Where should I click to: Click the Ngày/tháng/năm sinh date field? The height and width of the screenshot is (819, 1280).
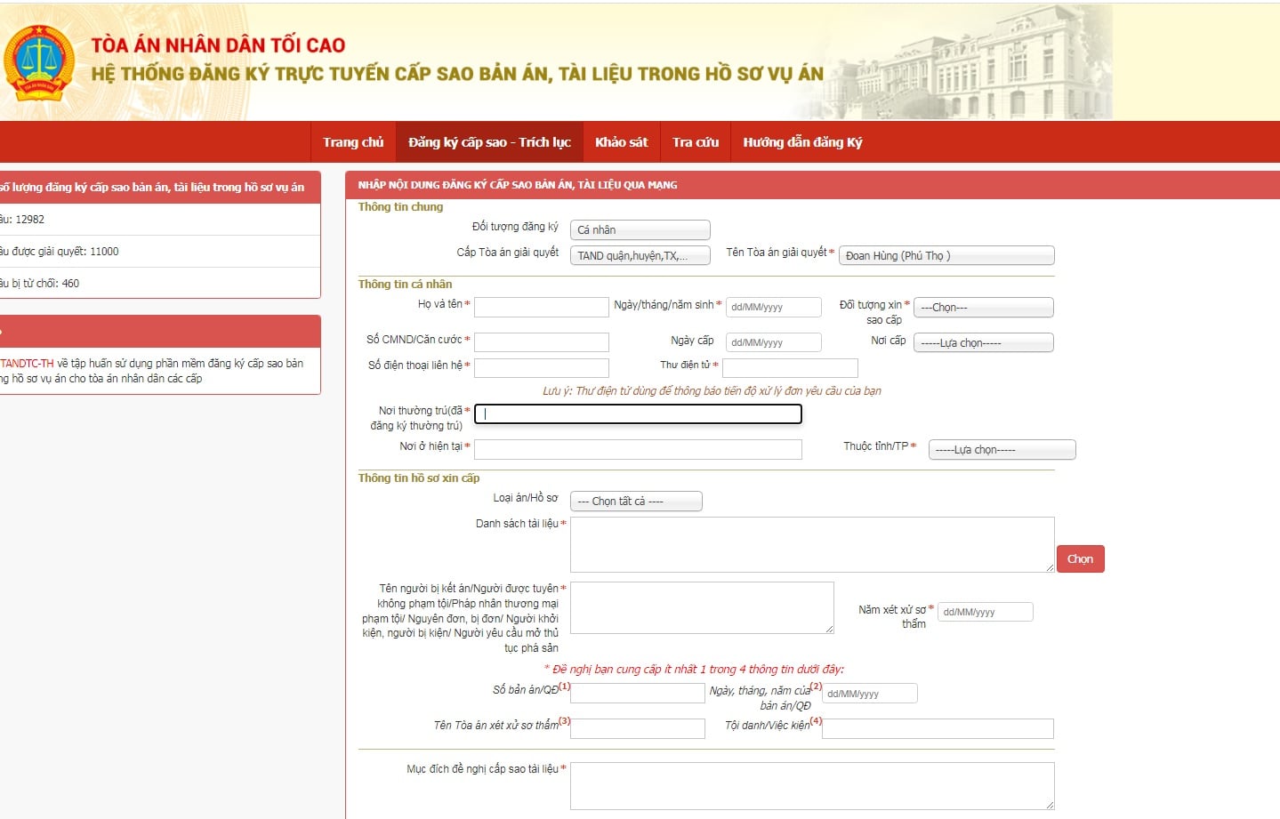click(x=774, y=307)
